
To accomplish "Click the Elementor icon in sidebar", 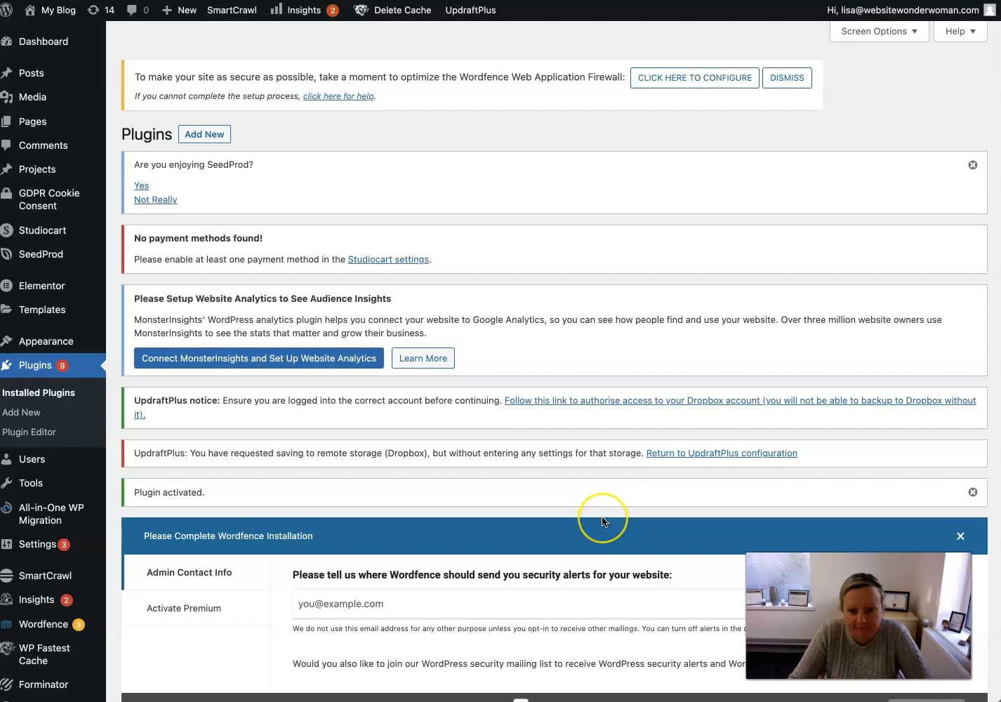I will (6, 286).
